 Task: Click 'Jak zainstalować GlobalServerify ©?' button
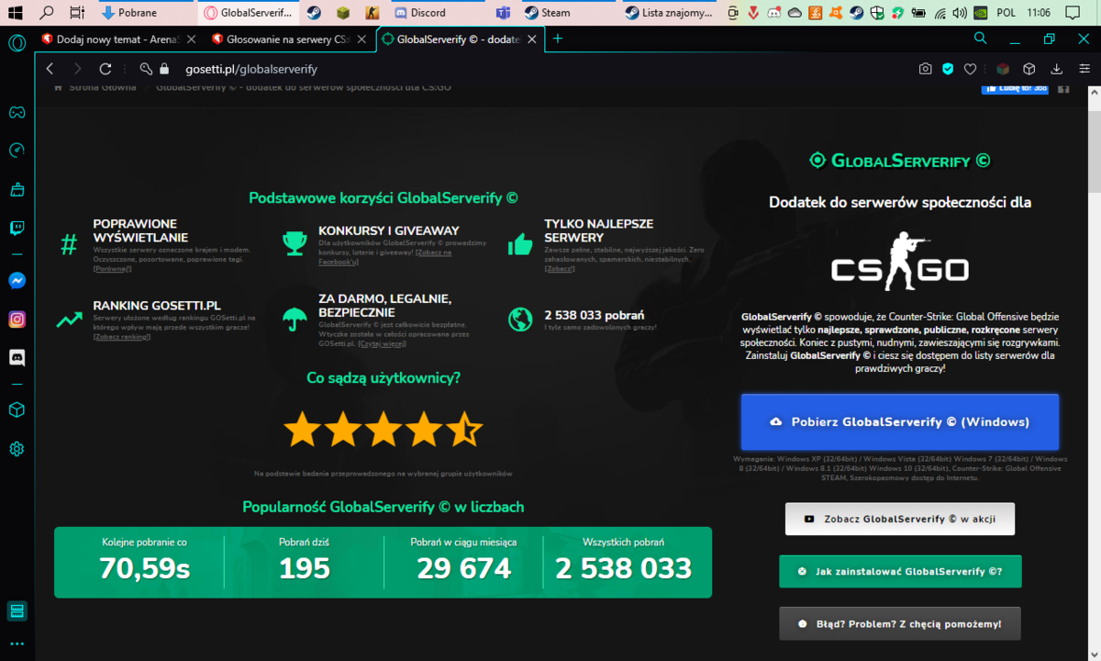pos(900,571)
